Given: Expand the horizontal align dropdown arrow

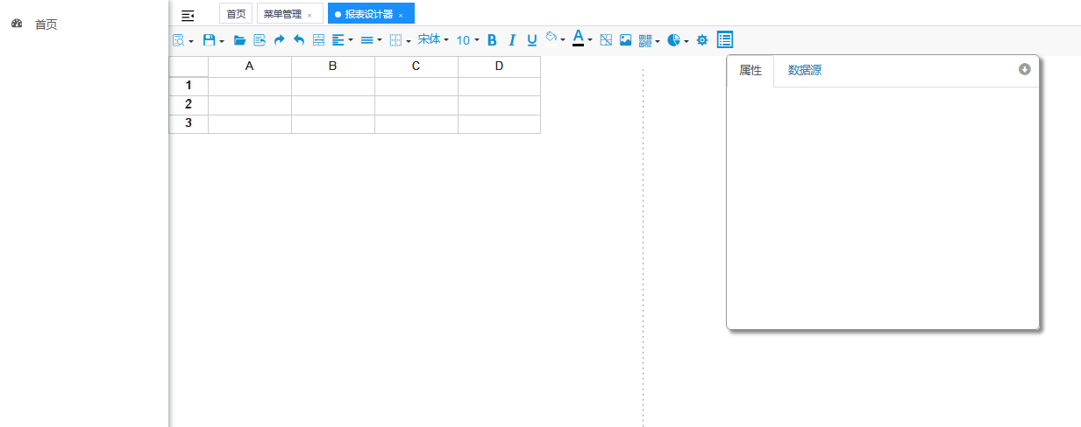Looking at the screenshot, I should click(351, 40).
